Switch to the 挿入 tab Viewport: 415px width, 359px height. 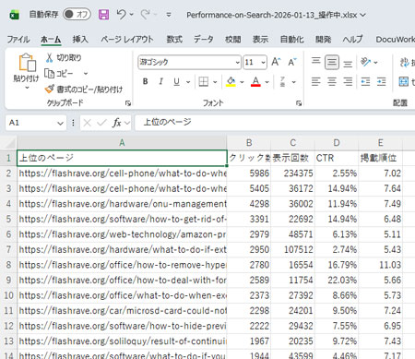click(80, 40)
